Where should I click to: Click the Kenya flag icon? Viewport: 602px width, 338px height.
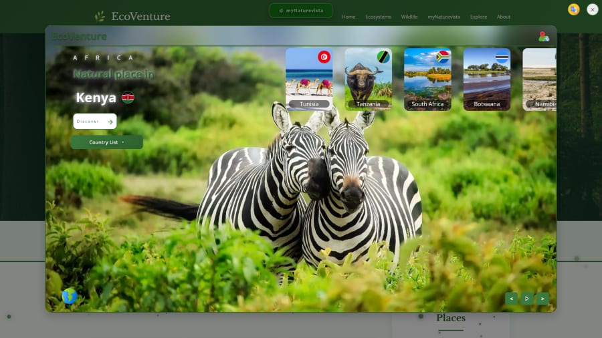click(128, 98)
